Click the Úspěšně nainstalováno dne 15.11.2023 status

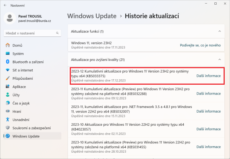[x=98, y=116]
